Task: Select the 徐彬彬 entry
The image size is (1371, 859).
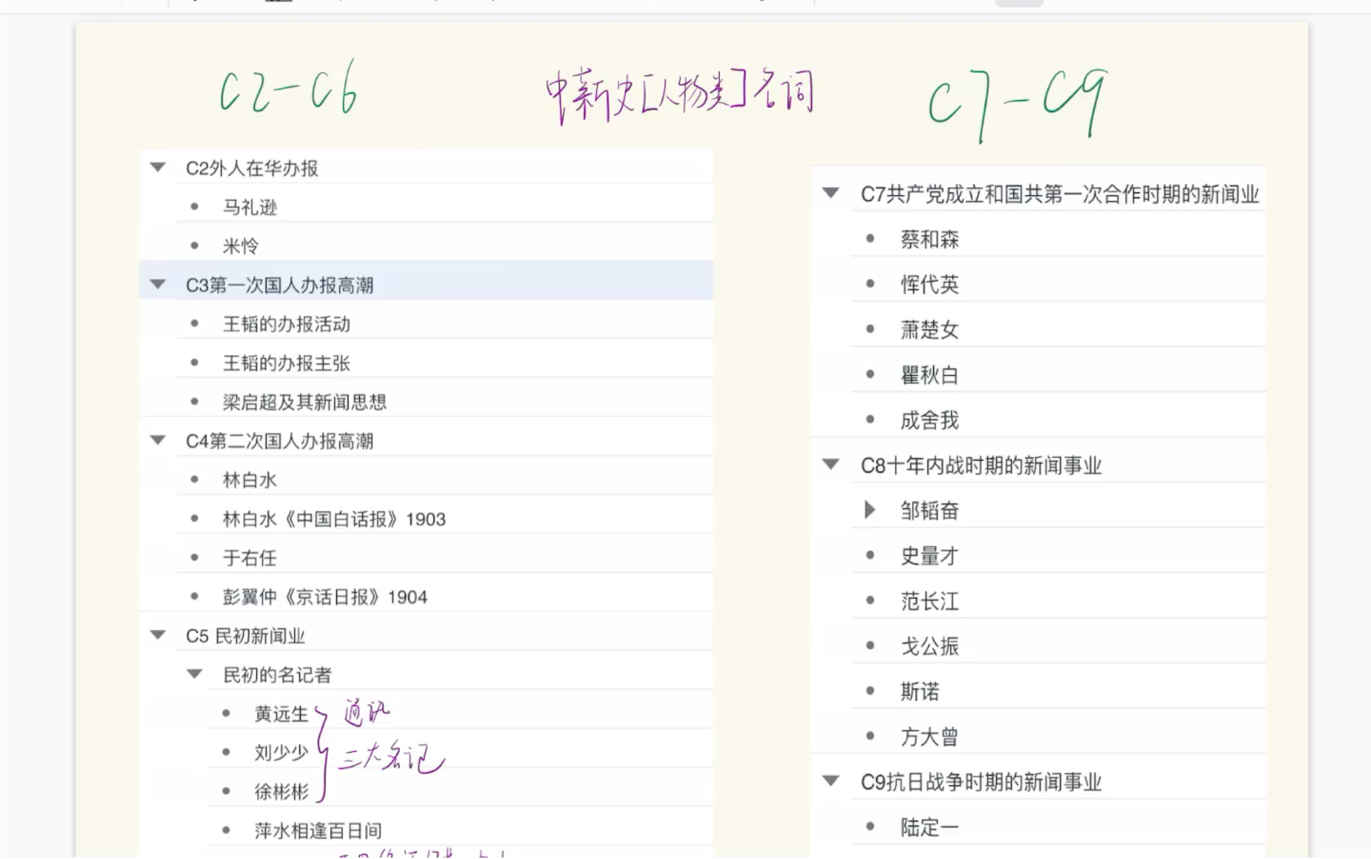Action: coord(281,791)
